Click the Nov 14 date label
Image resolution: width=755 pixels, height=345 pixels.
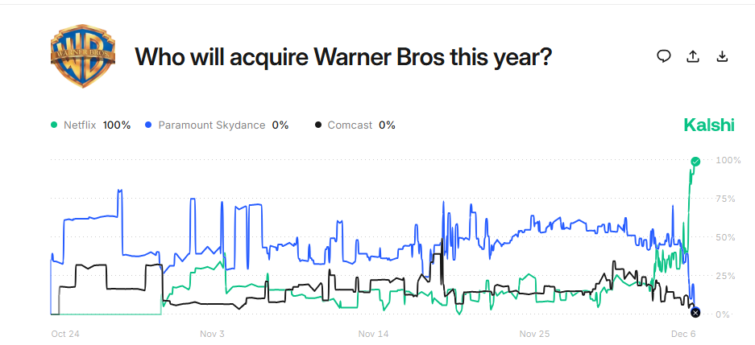pos(373,333)
